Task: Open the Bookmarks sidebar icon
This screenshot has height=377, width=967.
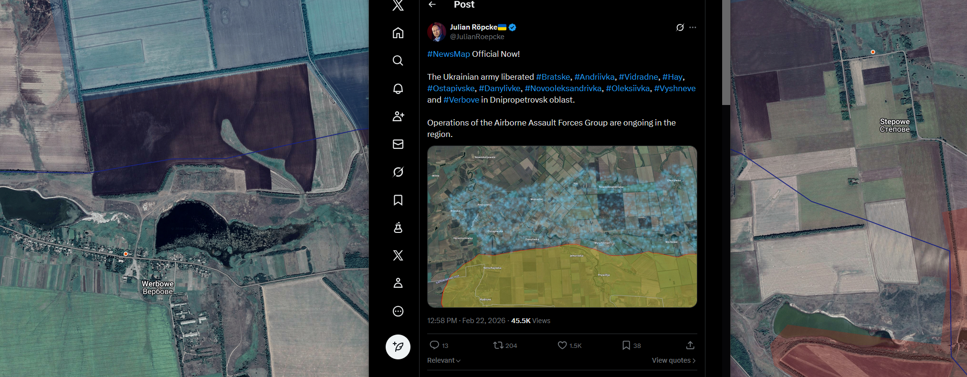Action: 398,200
